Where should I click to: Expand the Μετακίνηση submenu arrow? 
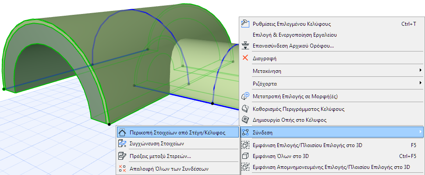pyautogui.click(x=420, y=71)
